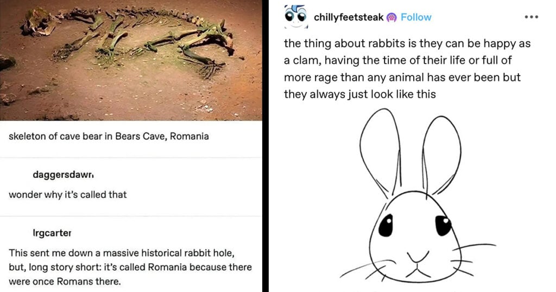
Task: Click the 'wonder why it's called that' comment
Action: pos(68,194)
